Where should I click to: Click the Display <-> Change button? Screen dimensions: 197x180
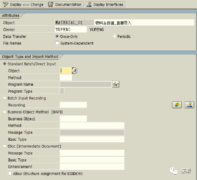pos(24,4)
